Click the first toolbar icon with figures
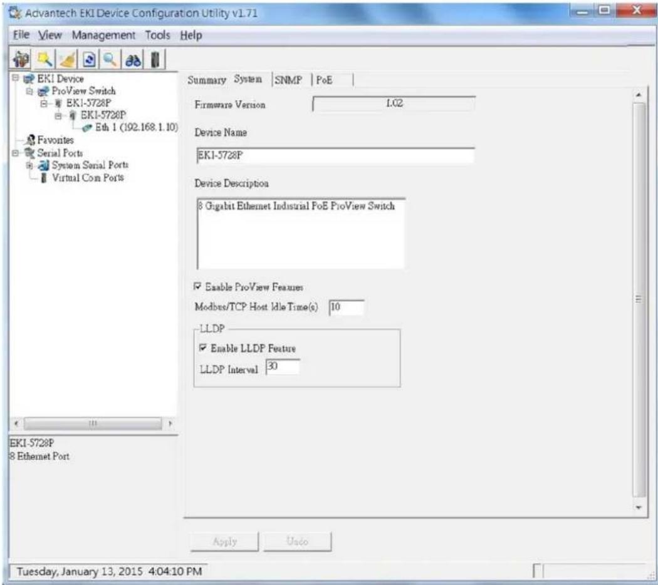Screen dimensions: 658x585 pyautogui.click(x=21, y=60)
